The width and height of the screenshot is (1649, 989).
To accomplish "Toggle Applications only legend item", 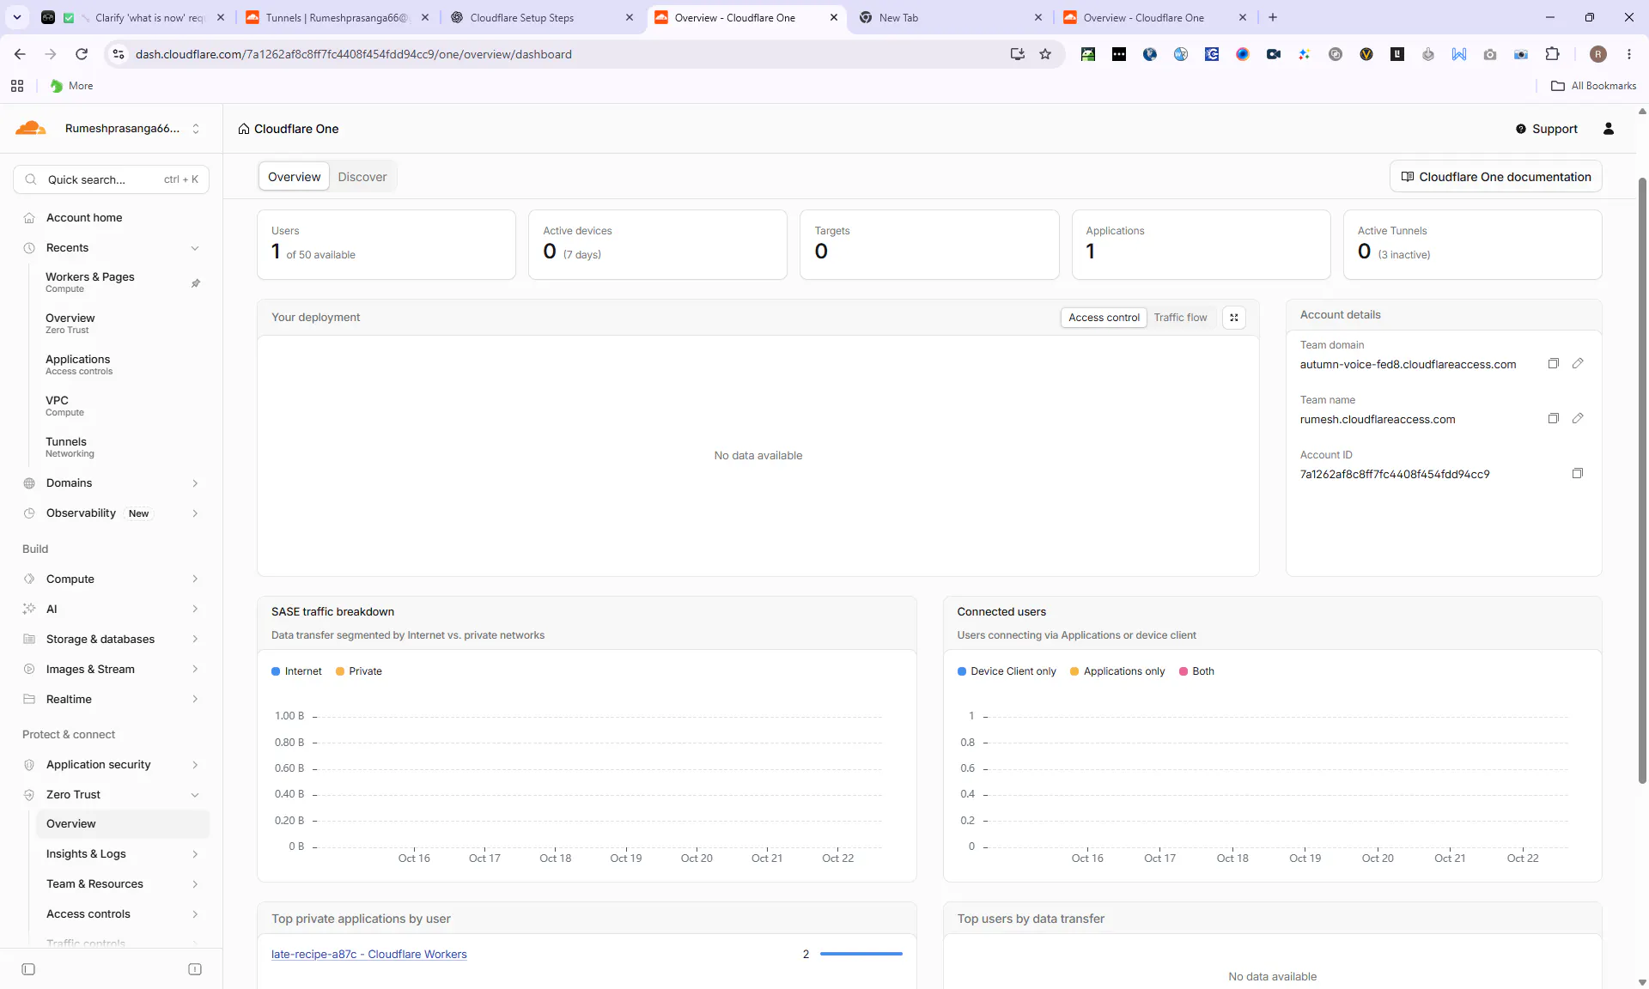I will 1117,671.
